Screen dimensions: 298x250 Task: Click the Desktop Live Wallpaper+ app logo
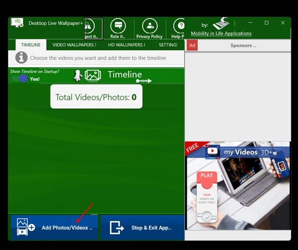(x=18, y=23)
